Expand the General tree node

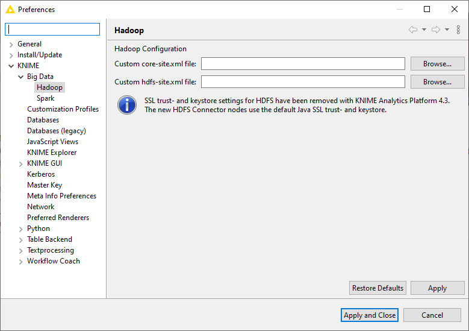click(11, 45)
